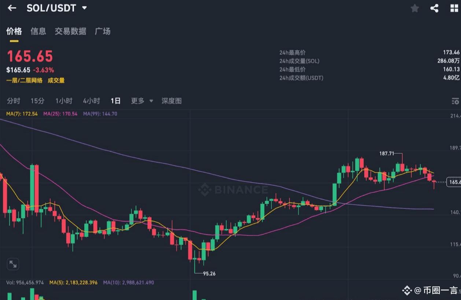Viewport: 461px width, 300px height.
Task: Open the grid layout icon in the header
Action: coord(454,8)
